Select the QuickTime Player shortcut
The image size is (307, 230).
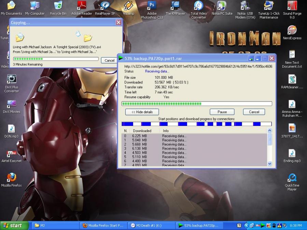[292, 182]
